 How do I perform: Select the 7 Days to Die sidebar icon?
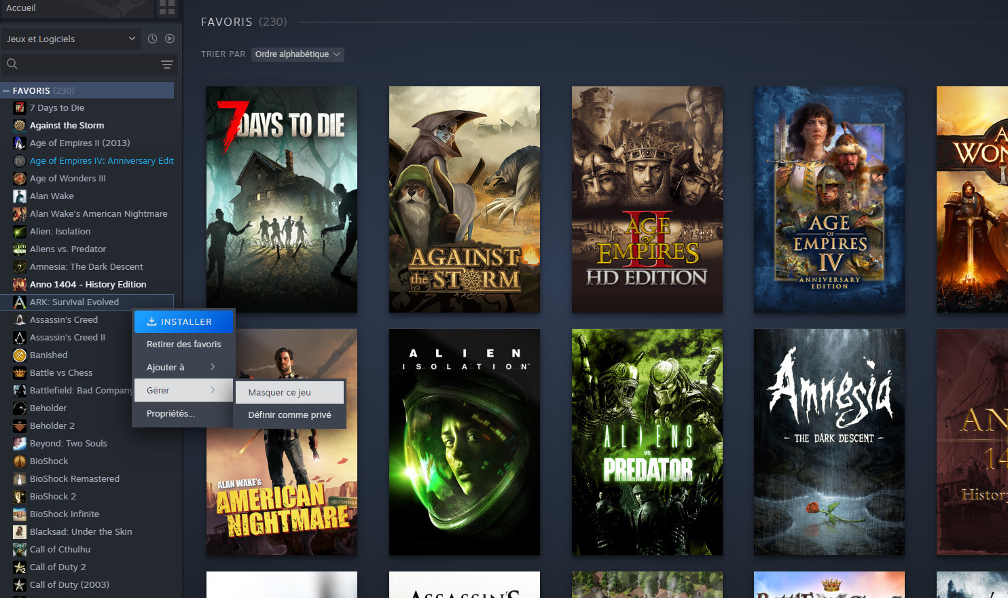(18, 107)
